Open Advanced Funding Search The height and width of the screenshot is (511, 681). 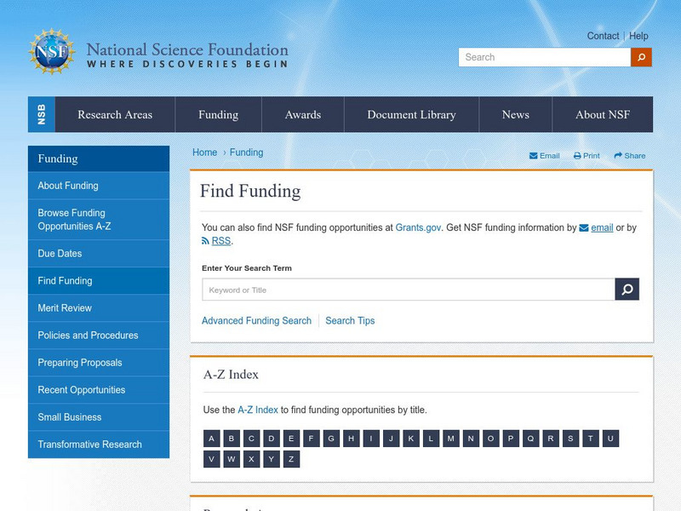[x=257, y=321]
